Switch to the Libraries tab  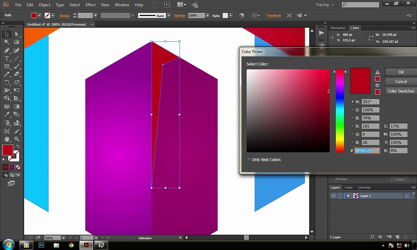click(x=364, y=187)
